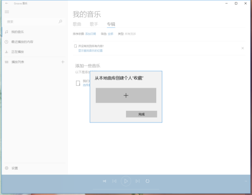This screenshot has width=252, height=195.
Task: Switch to the 歌手 tab
Action: point(94,24)
